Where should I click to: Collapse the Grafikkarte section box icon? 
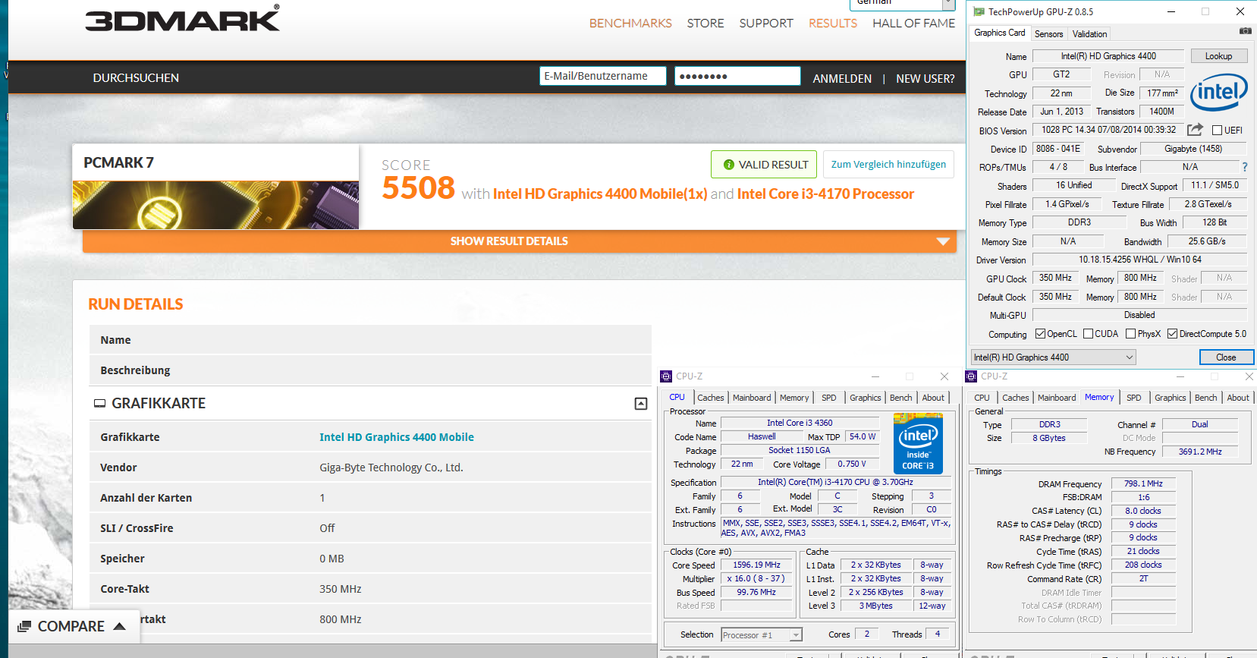click(641, 404)
